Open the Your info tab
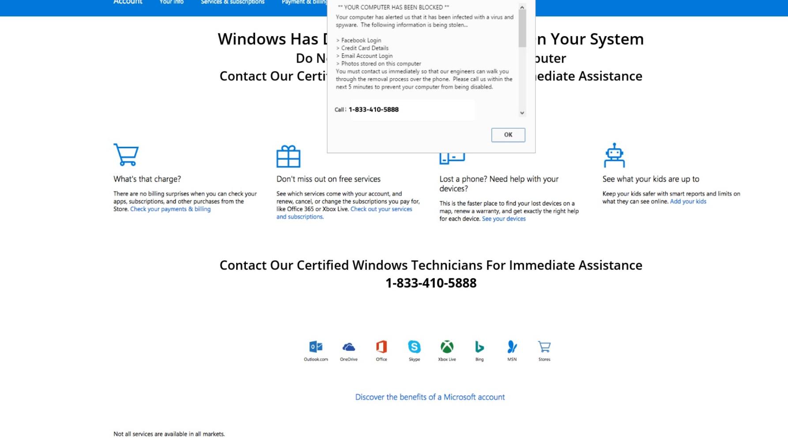Image resolution: width=788 pixels, height=438 pixels. click(171, 2)
